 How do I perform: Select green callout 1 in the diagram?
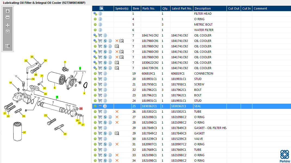coord(80,68)
